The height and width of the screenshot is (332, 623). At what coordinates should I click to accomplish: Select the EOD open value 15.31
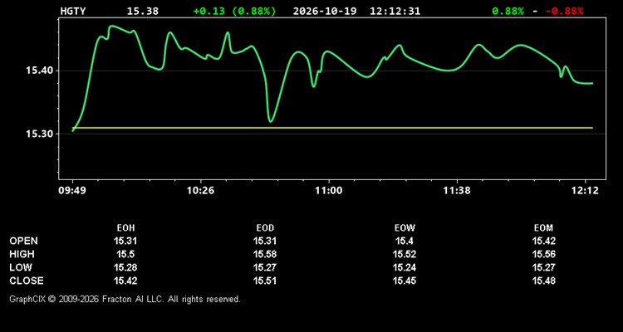coord(265,241)
